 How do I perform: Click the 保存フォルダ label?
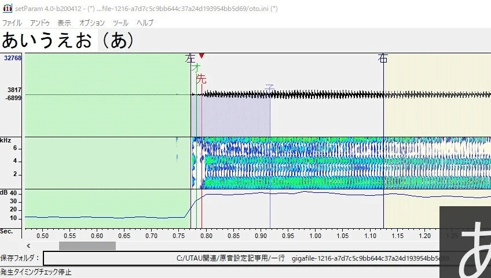click(x=20, y=258)
